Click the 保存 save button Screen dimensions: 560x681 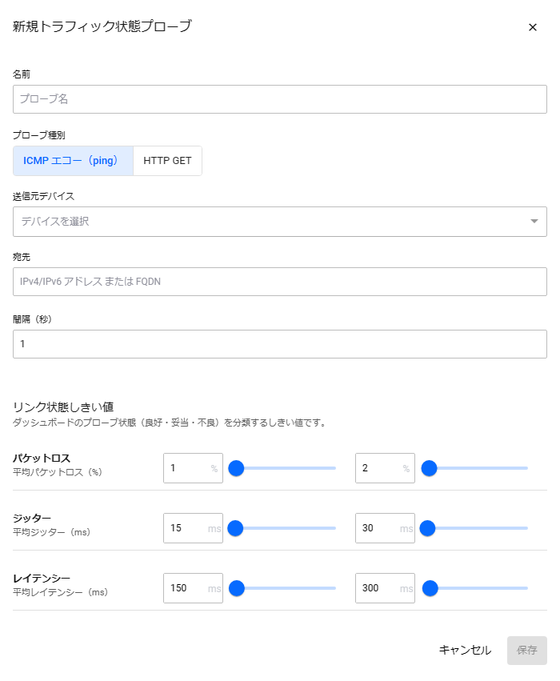coord(526,650)
